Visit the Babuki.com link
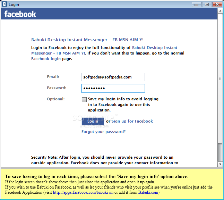The width and height of the screenshot is (224, 200). [x=148, y=192]
